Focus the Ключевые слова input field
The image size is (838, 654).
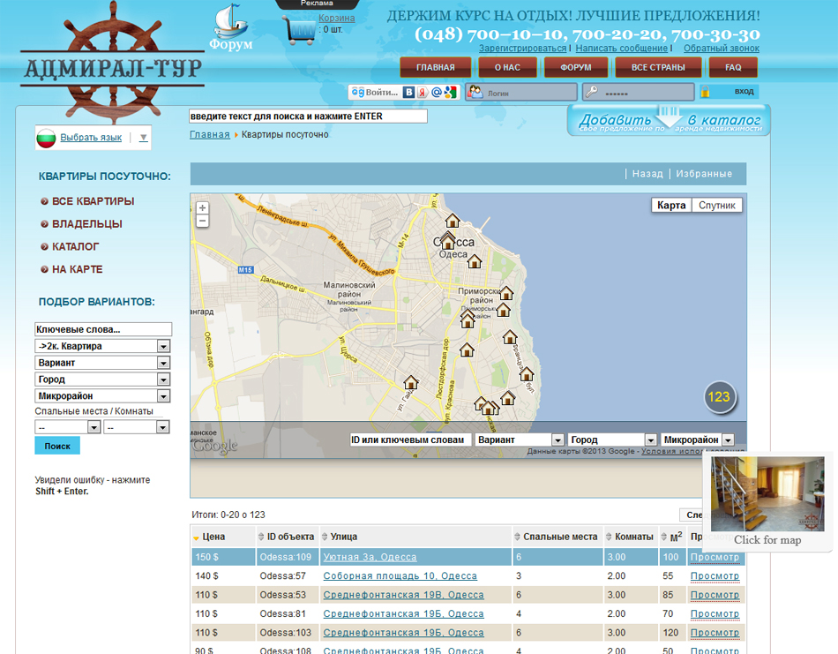pos(103,329)
